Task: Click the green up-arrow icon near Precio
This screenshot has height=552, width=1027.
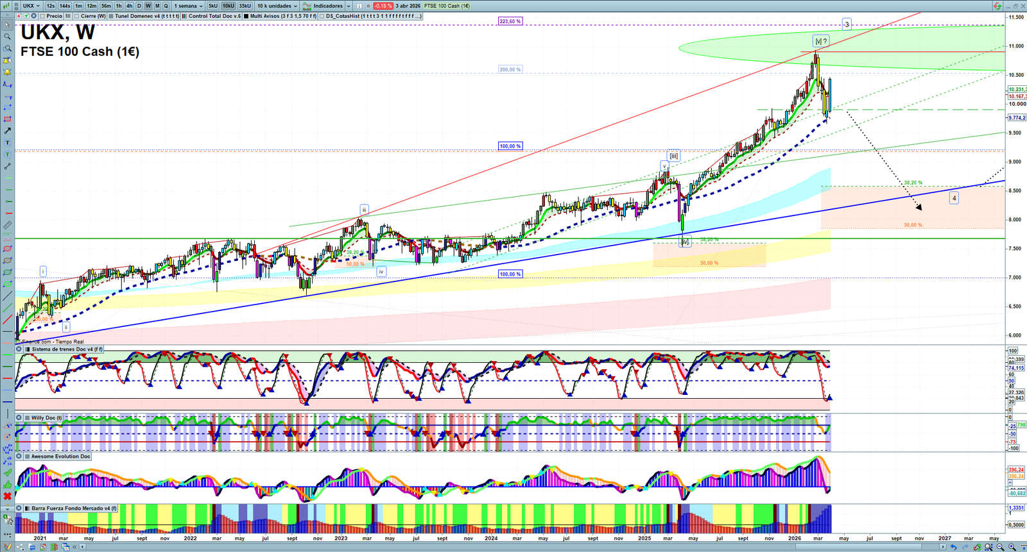Action: tap(26, 16)
